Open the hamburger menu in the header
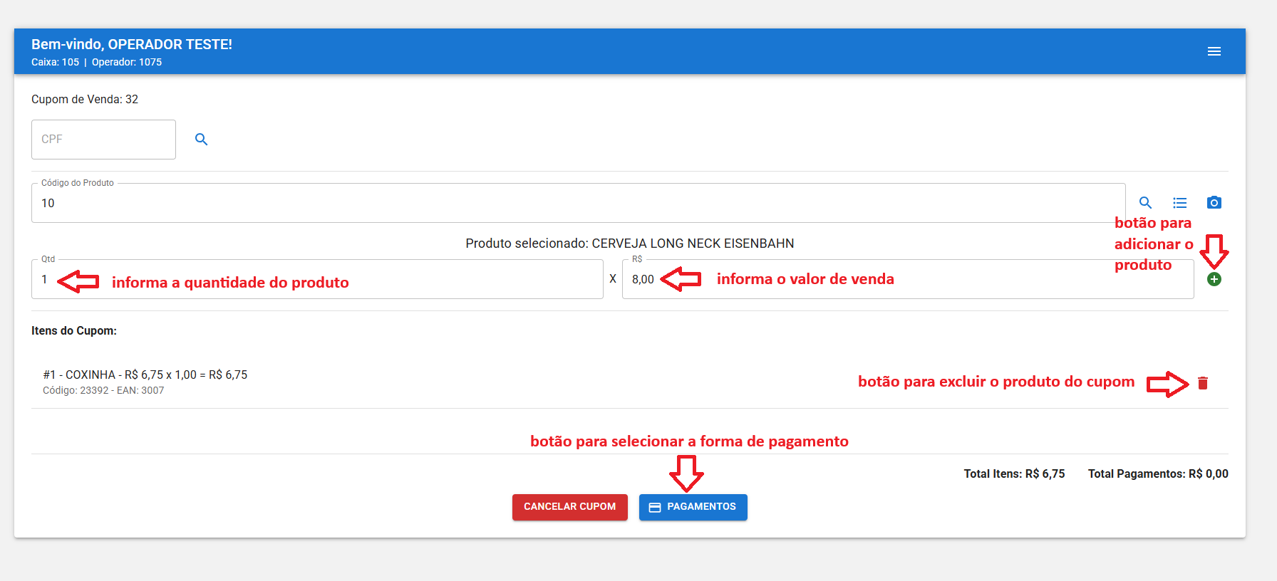This screenshot has width=1277, height=581. click(1214, 51)
